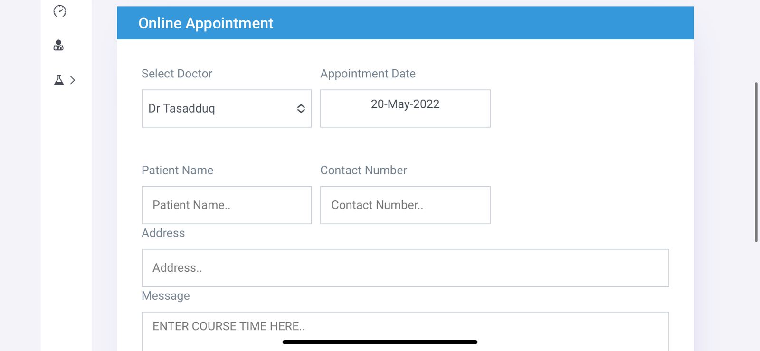
Task: Open the dashboard gauge icon in sidebar
Action: click(60, 11)
